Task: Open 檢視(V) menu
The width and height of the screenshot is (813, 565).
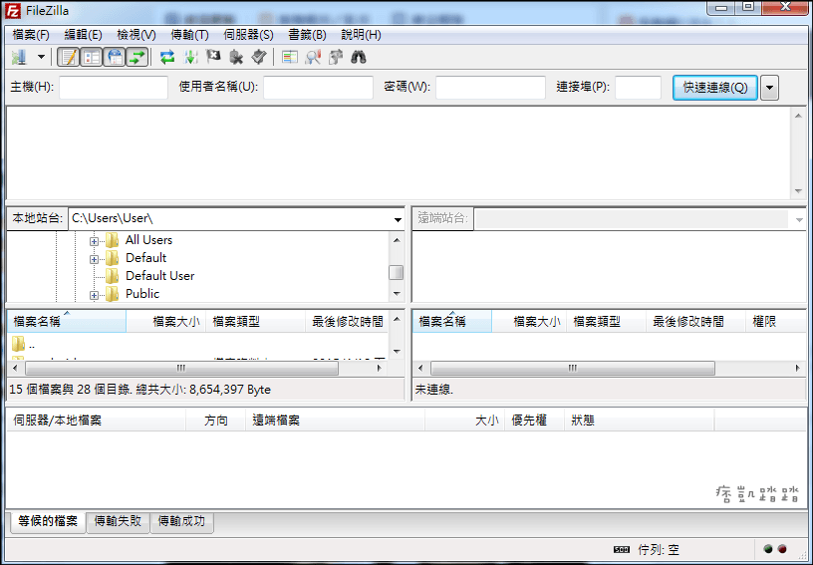Action: coord(136,35)
